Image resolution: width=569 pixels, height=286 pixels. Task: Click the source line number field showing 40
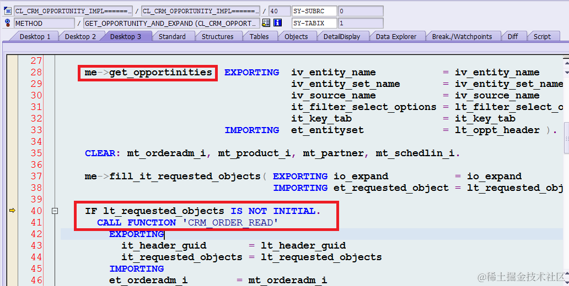280,11
